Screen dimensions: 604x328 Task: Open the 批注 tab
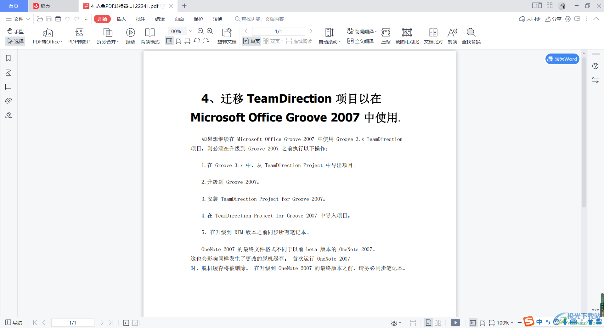pos(141,19)
